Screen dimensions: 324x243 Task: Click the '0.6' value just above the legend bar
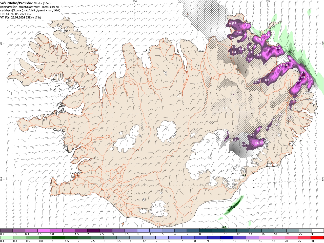[x=224, y=227]
